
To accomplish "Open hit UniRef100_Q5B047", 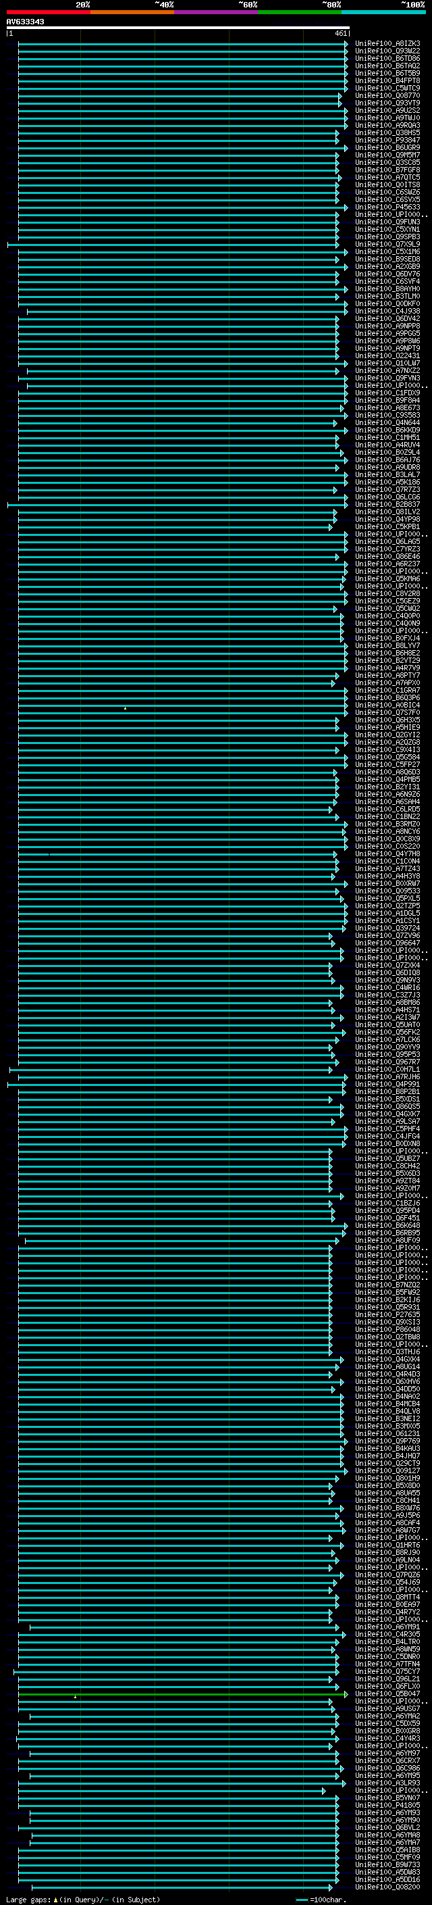I will click(387, 1693).
